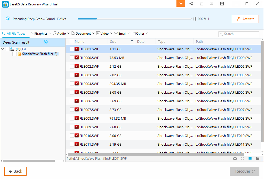Check the box for FILE006.SWF
This screenshot has height=180, width=264.
pos(72,101)
